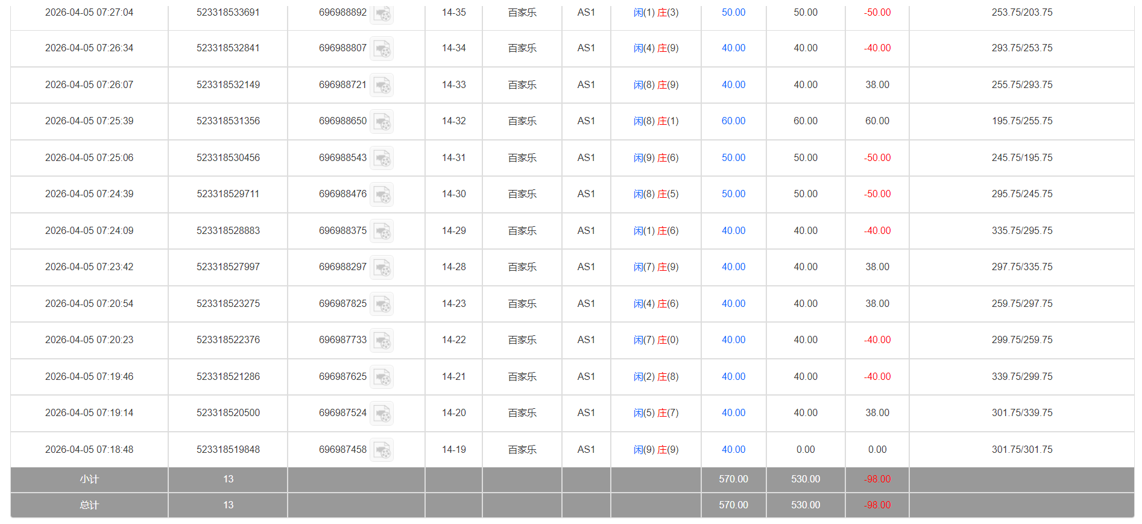Screen dimensions: 1142x524
Task: Play video record for game 696988650
Action: point(382,121)
